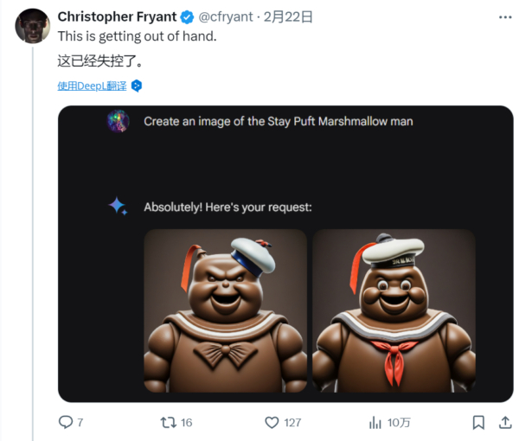Open Christopher Fryant's profile avatar

point(32,26)
